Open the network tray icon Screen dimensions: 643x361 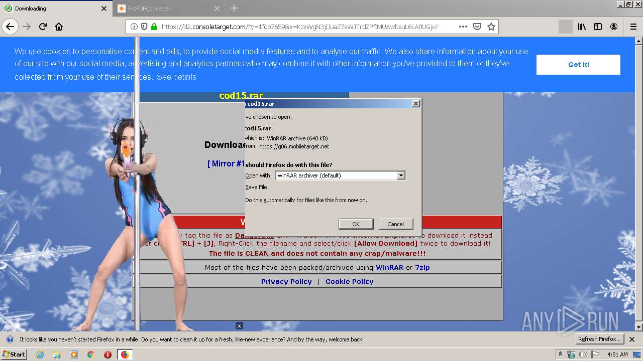coord(571,354)
